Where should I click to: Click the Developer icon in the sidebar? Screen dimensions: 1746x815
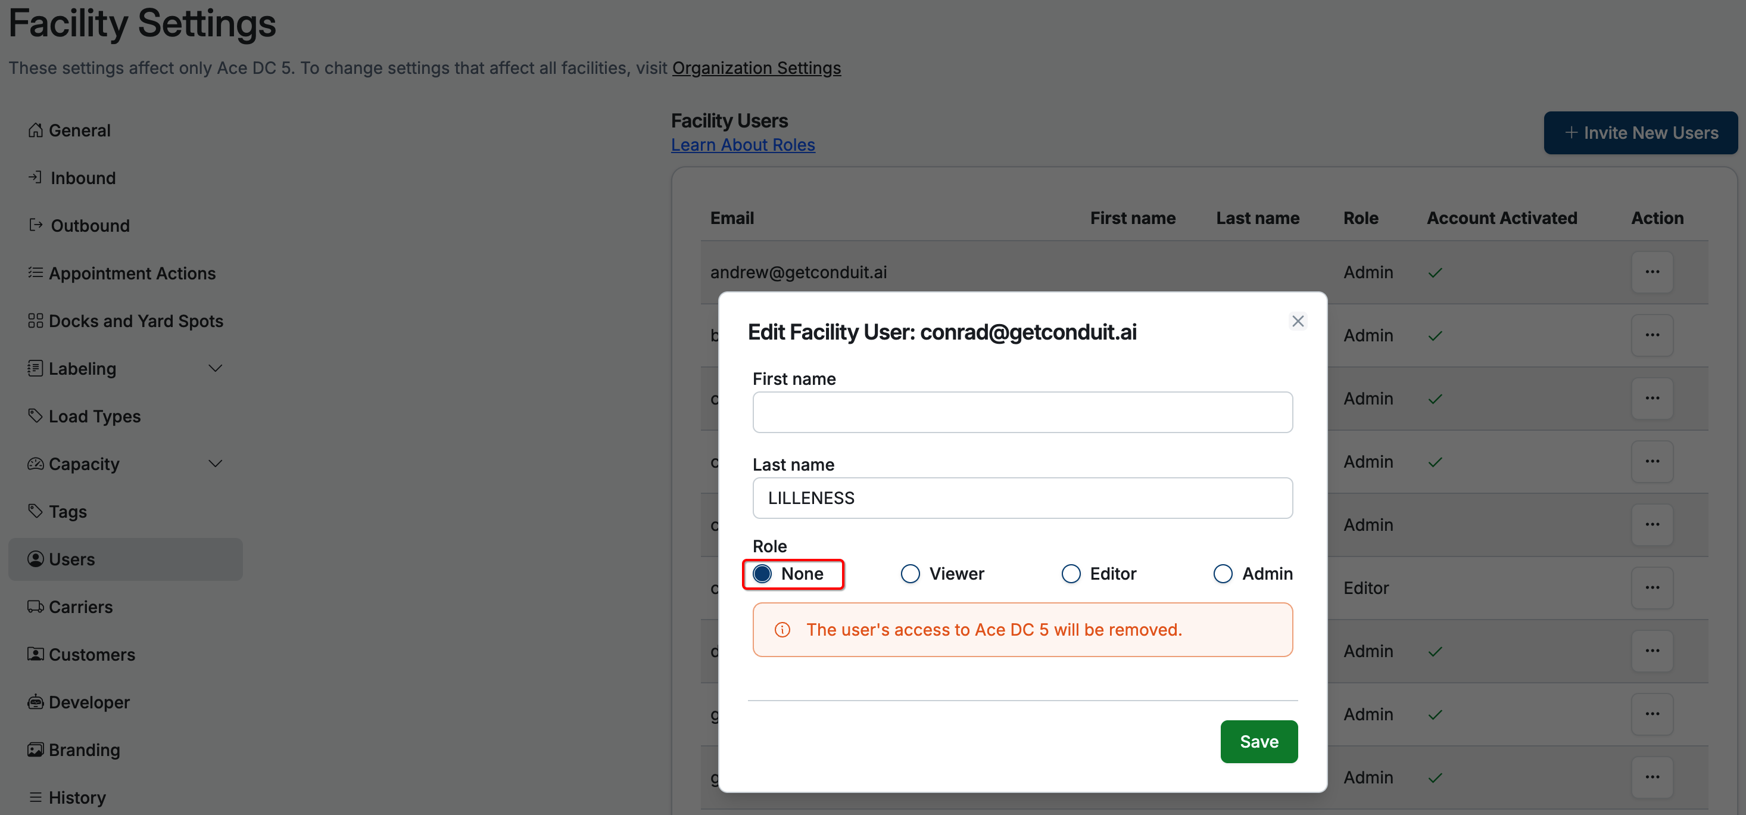[35, 702]
